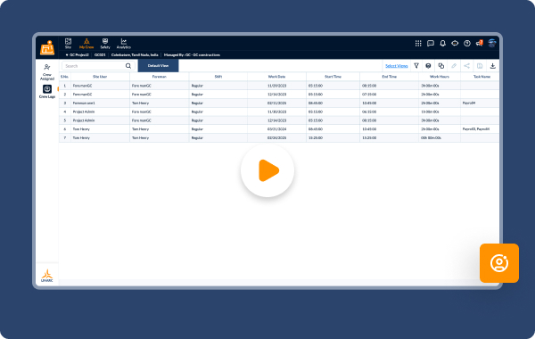Click work date '11/29/2023'
This screenshot has height=339, width=535.
(x=276, y=86)
